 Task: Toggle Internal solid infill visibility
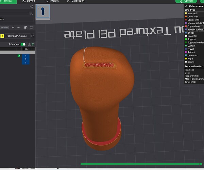click(194, 23)
